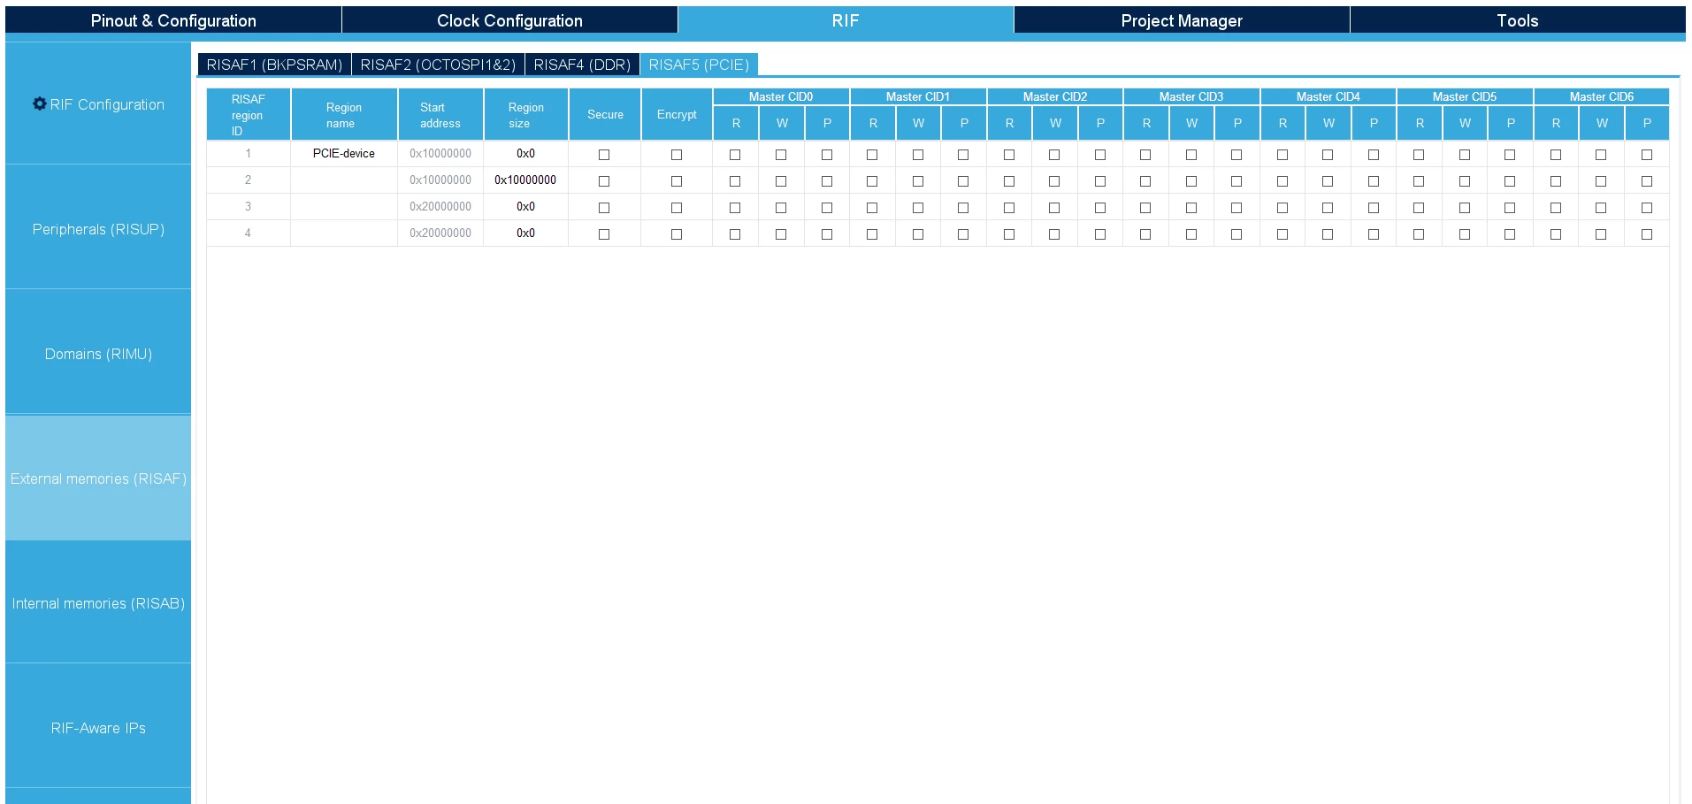This screenshot has width=1692, height=804.
Task: Click empty region name cell for region 2
Action: 344,180
